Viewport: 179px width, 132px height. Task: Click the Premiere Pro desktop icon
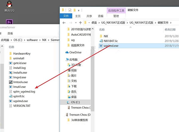10,22
